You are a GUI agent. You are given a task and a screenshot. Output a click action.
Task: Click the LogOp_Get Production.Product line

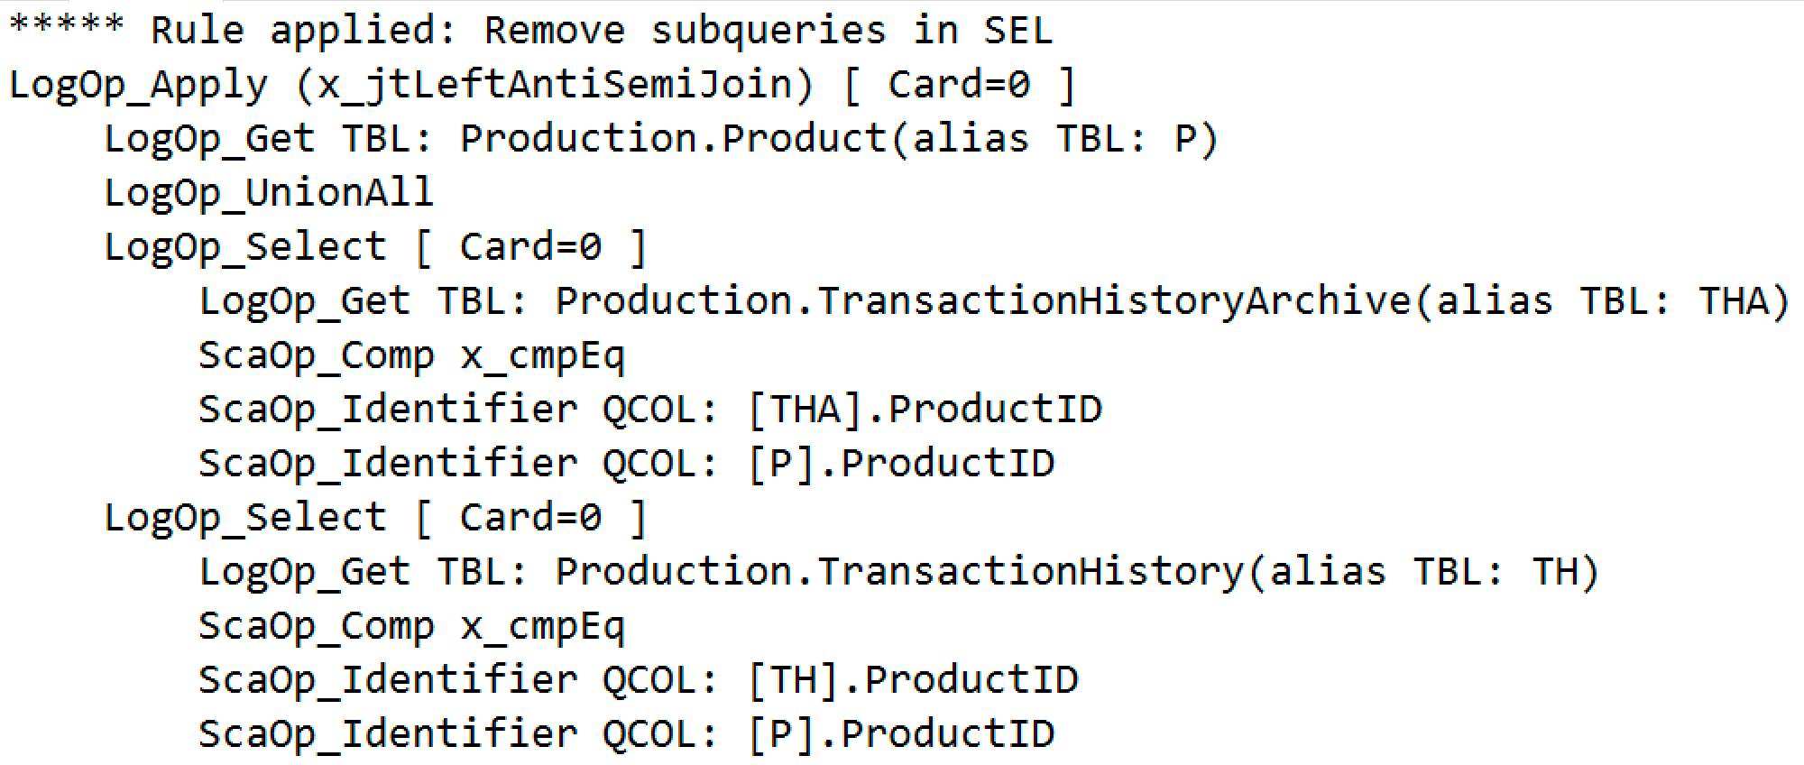tap(661, 139)
